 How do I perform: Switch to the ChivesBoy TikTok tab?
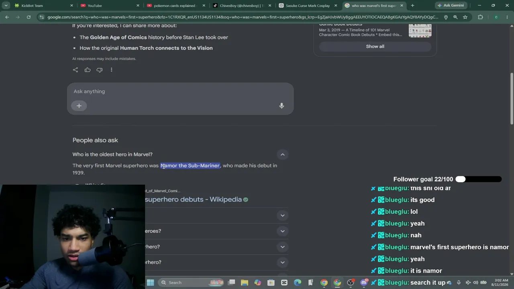[242, 6]
